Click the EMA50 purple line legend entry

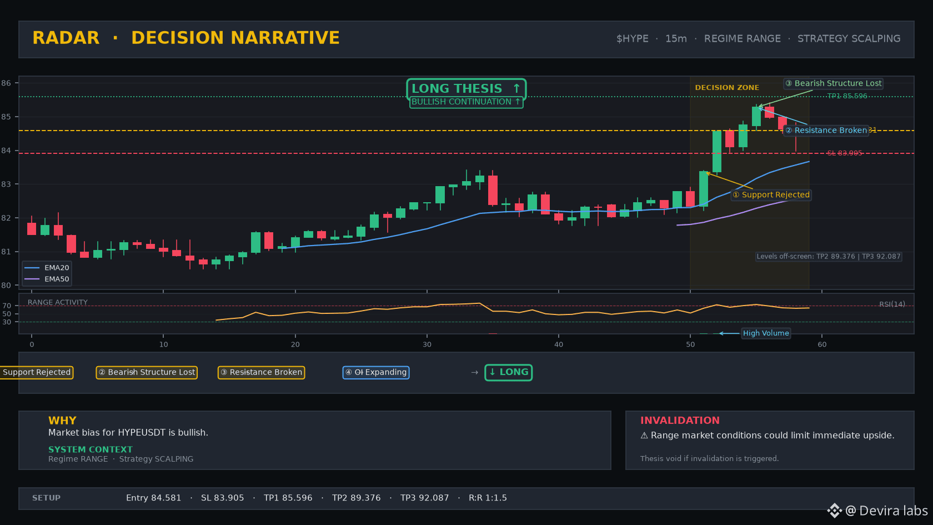[x=47, y=279]
